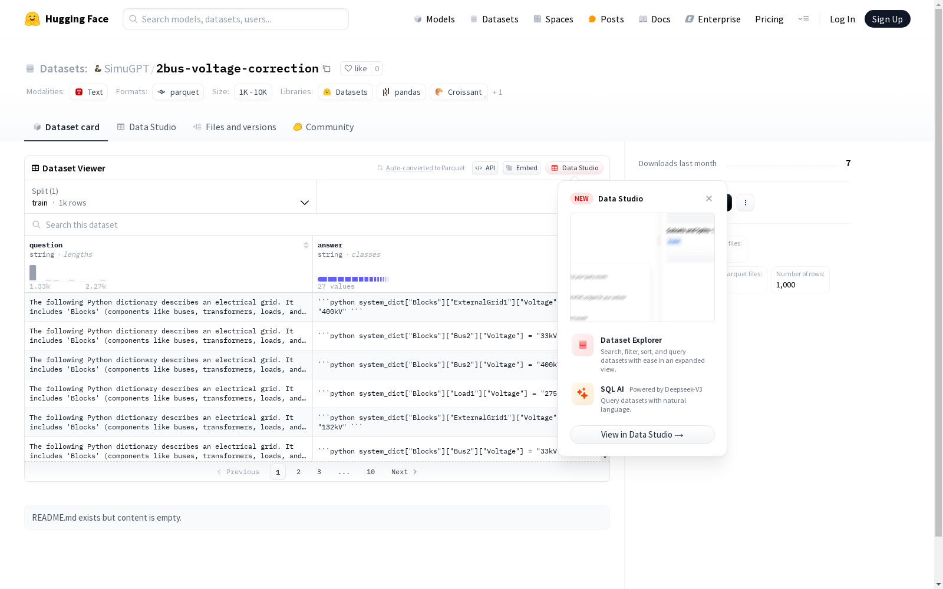
Task: Click the like count 0
Action: click(377, 68)
